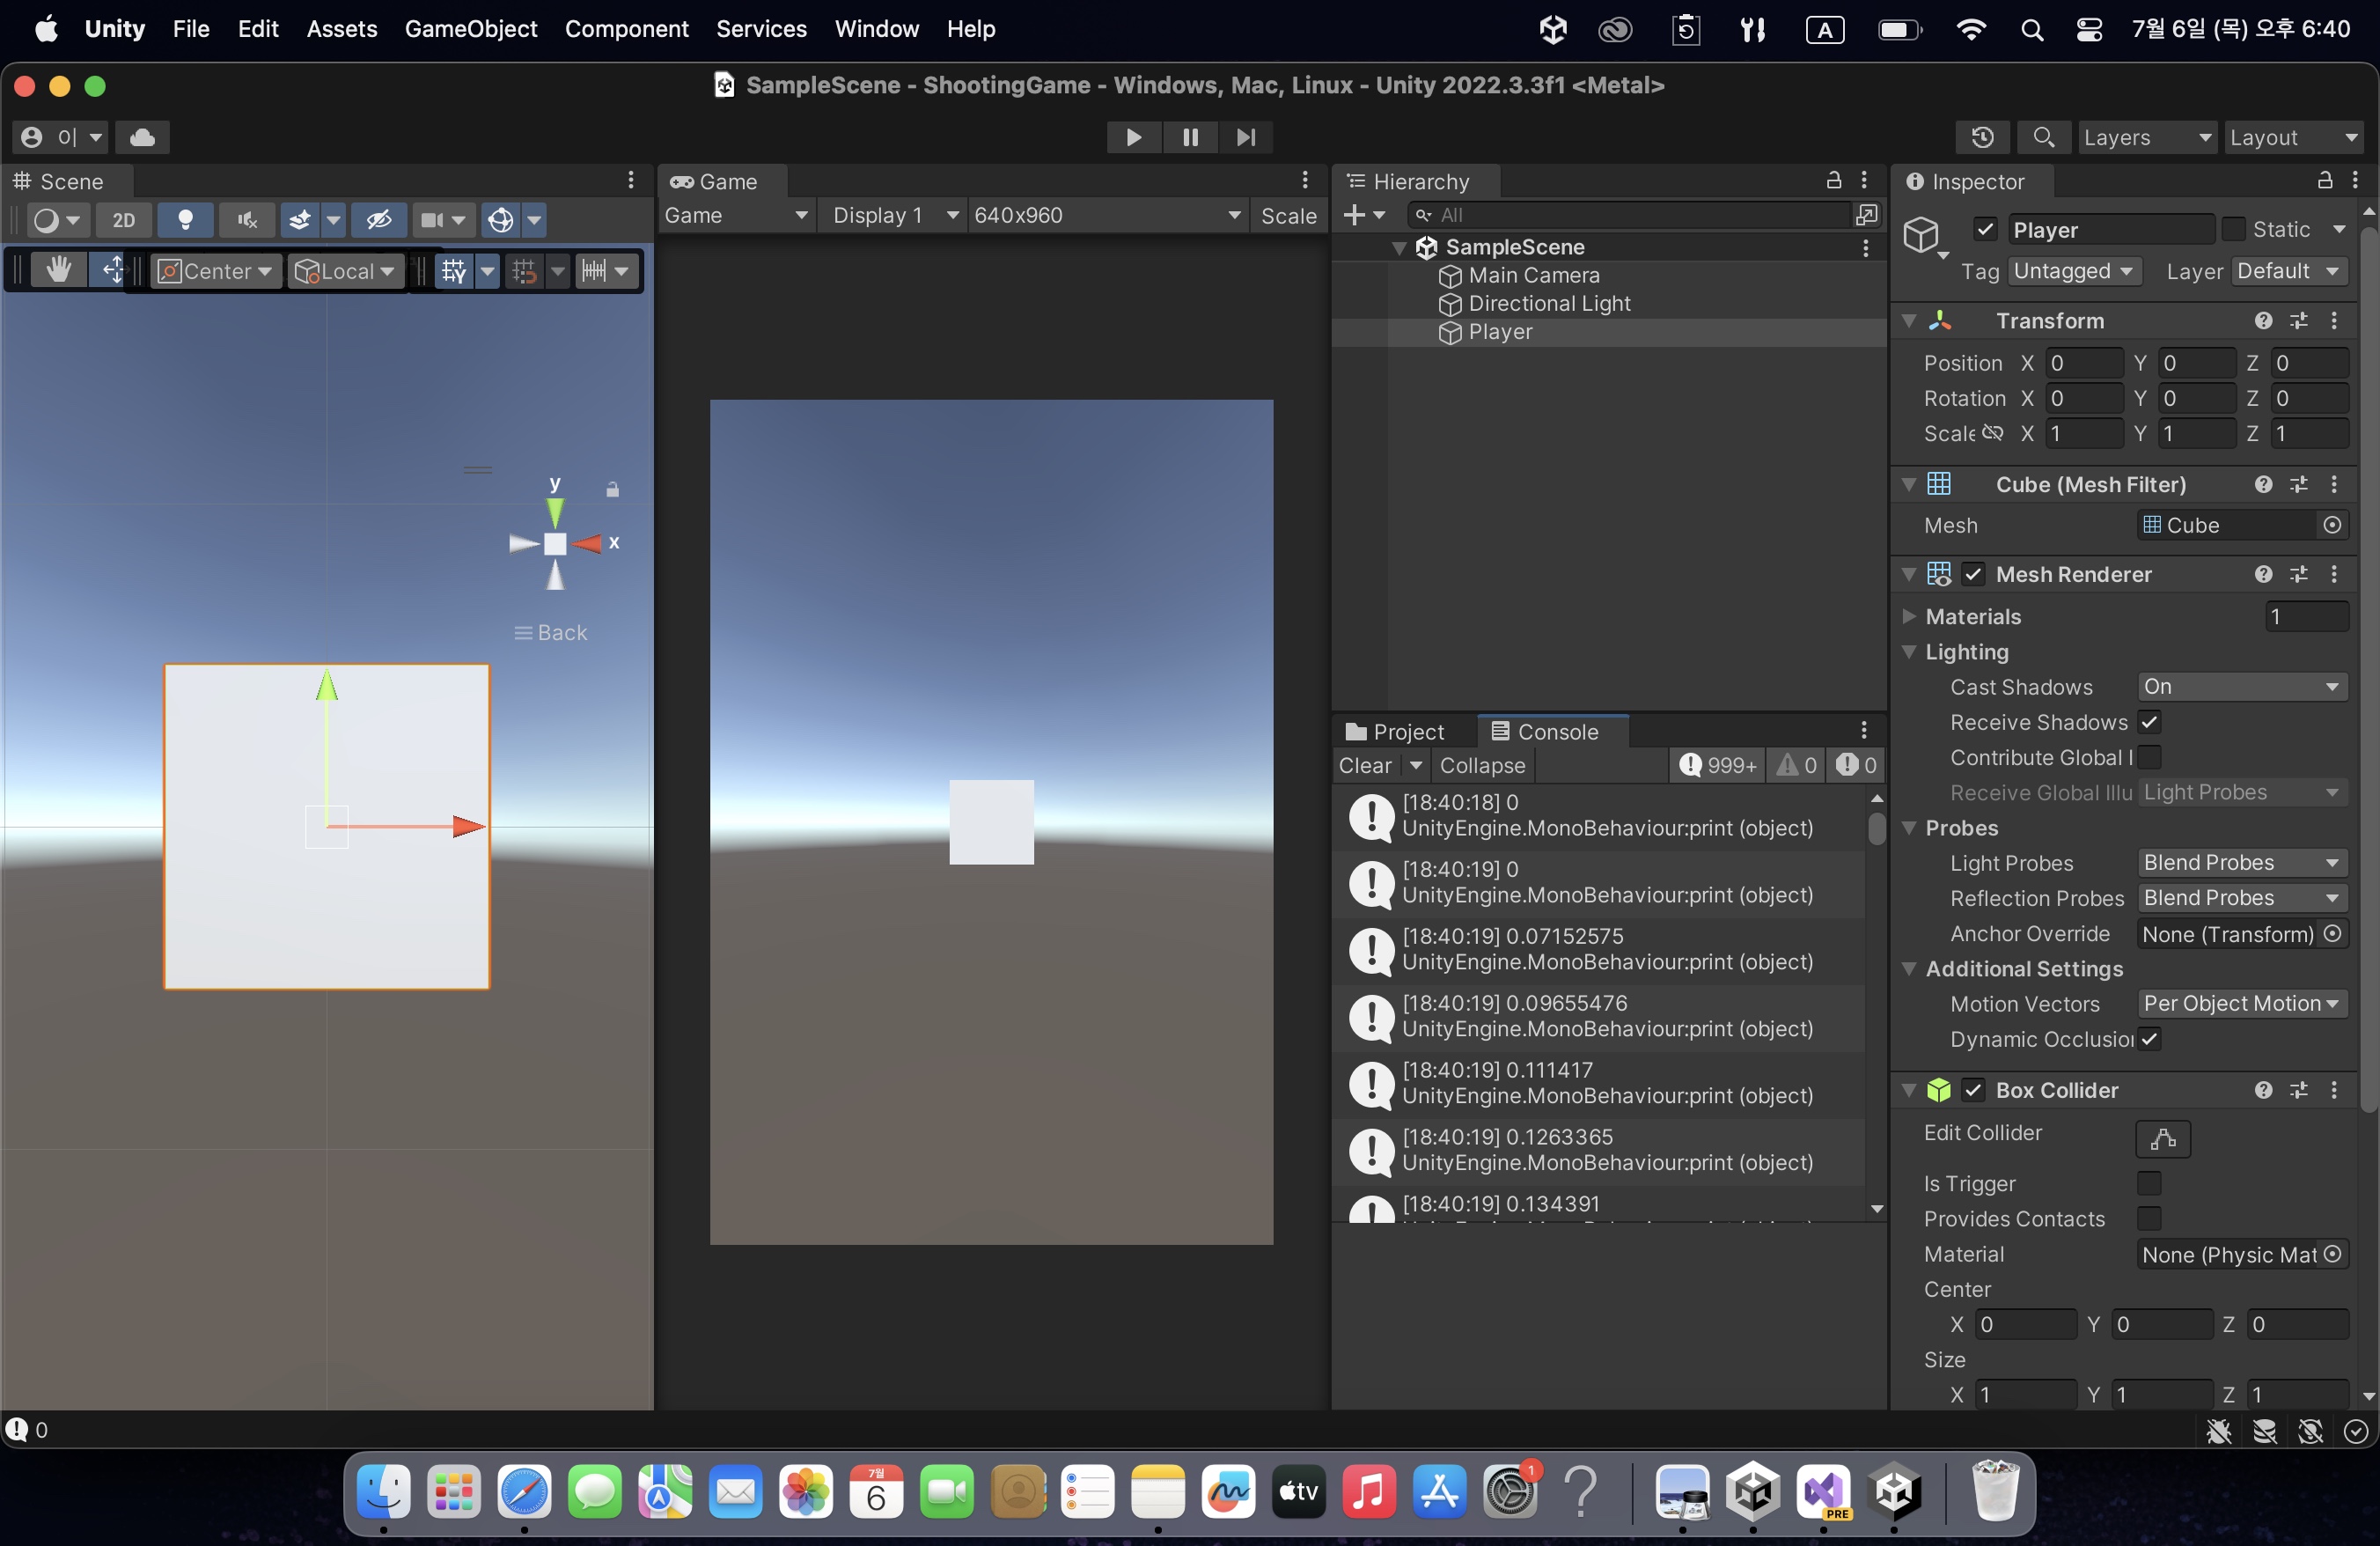This screenshot has width=2380, height=1546.
Task: Open the cloud services icon
Action: click(x=142, y=137)
